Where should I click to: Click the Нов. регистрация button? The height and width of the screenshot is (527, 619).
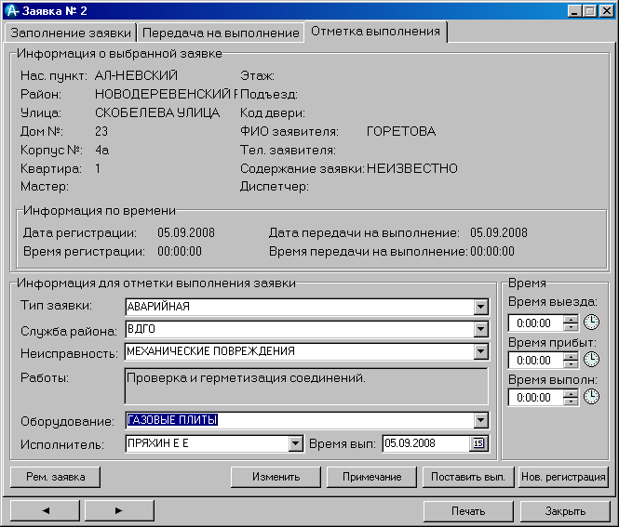pyautogui.click(x=563, y=477)
